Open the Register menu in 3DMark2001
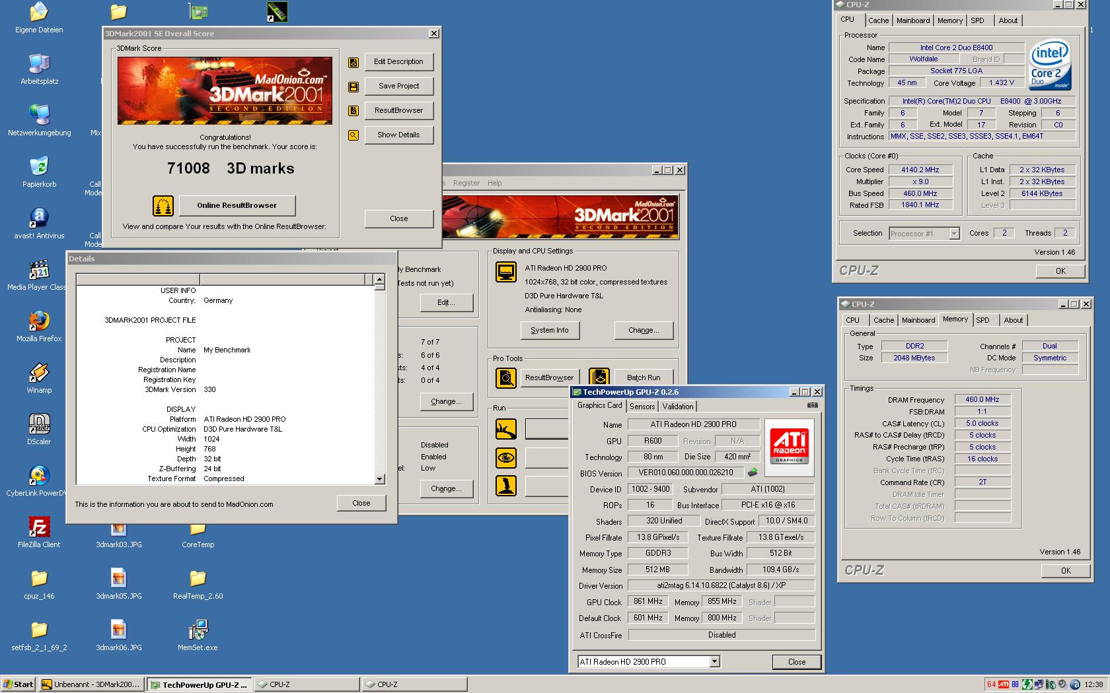The width and height of the screenshot is (1110, 693). click(466, 183)
